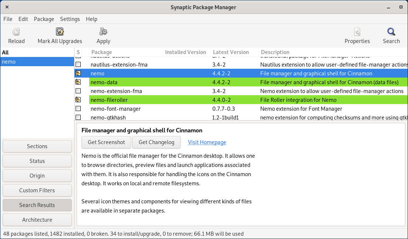The image size is (408, 239).
Task: Open the Settings menu
Action: click(x=69, y=19)
